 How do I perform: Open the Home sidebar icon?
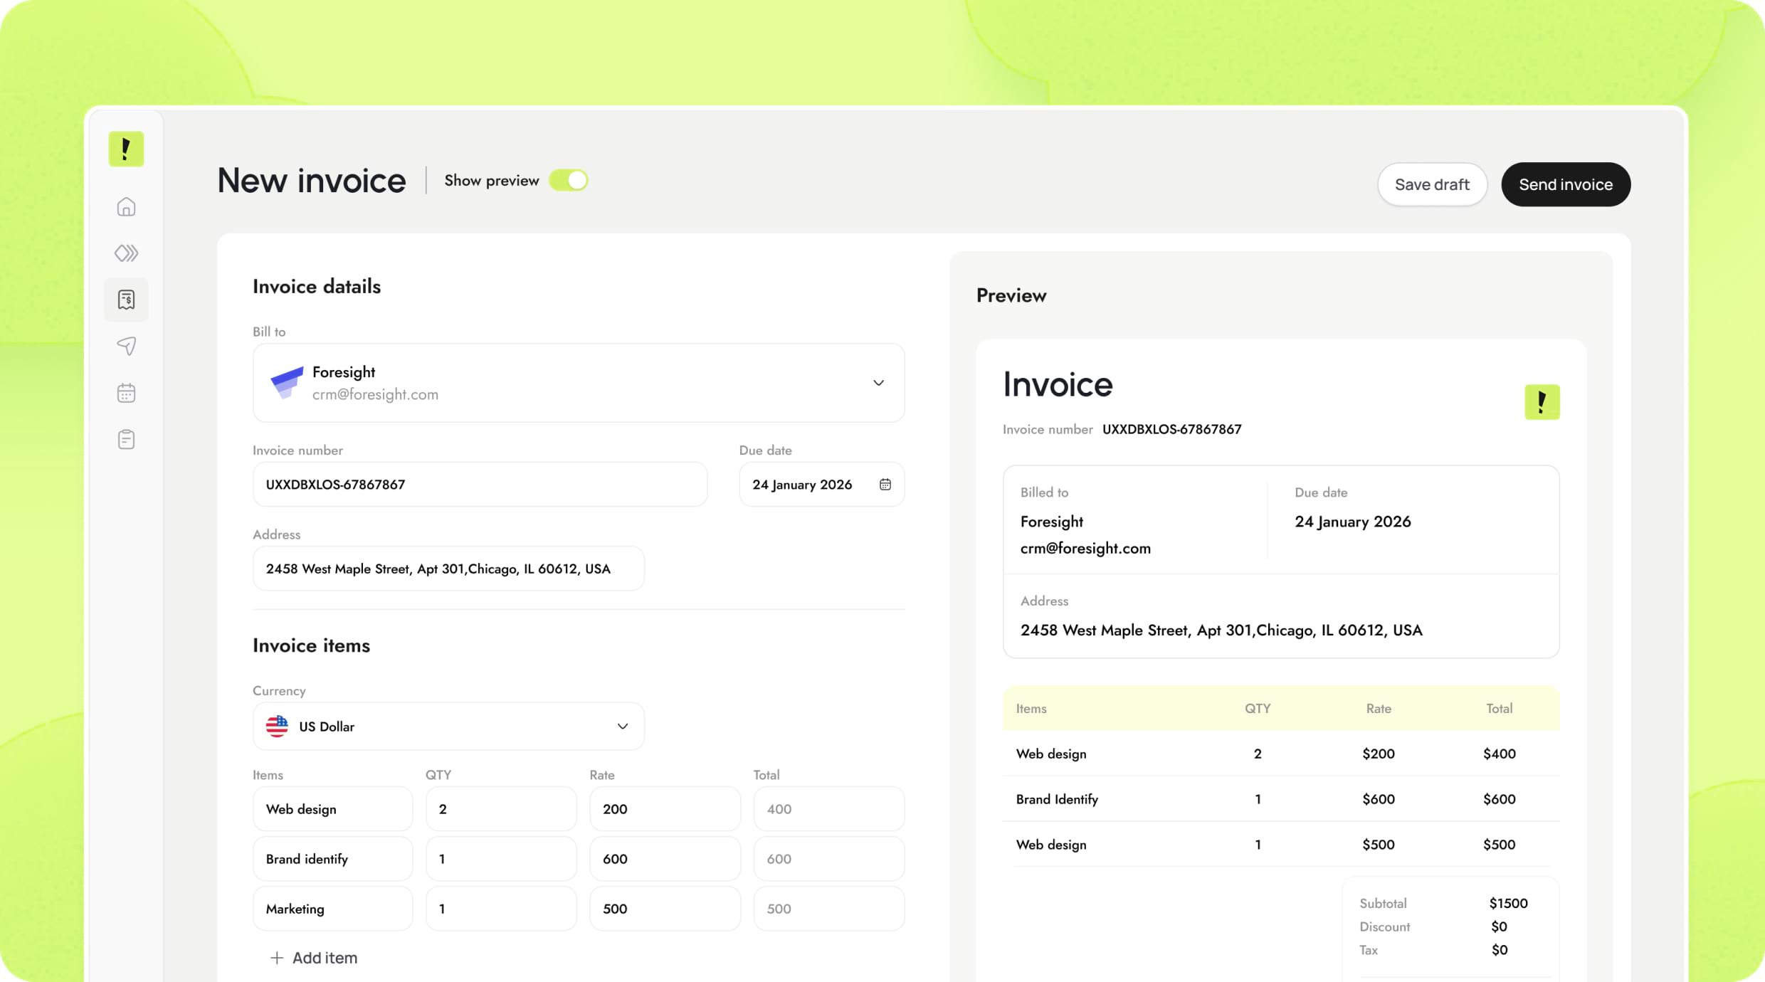pos(126,207)
